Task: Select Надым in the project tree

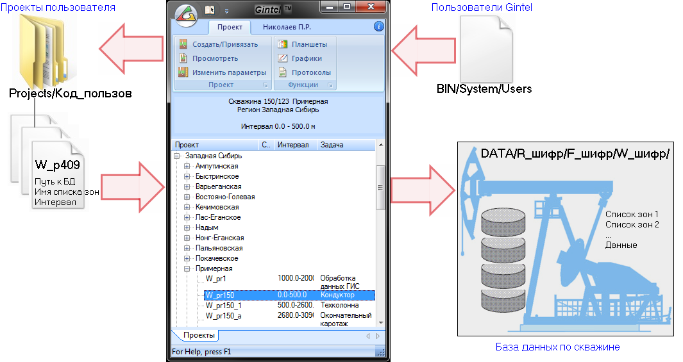Action: click(x=207, y=227)
